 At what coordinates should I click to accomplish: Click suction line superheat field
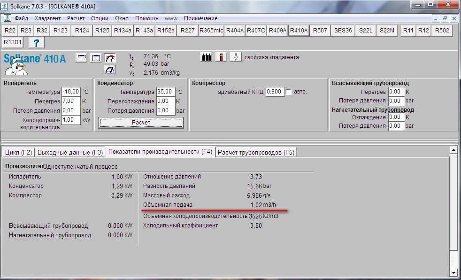(397, 92)
